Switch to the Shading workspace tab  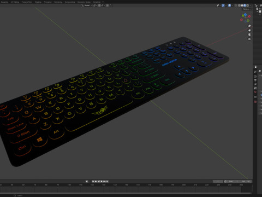pyautogui.click(x=38, y=2)
